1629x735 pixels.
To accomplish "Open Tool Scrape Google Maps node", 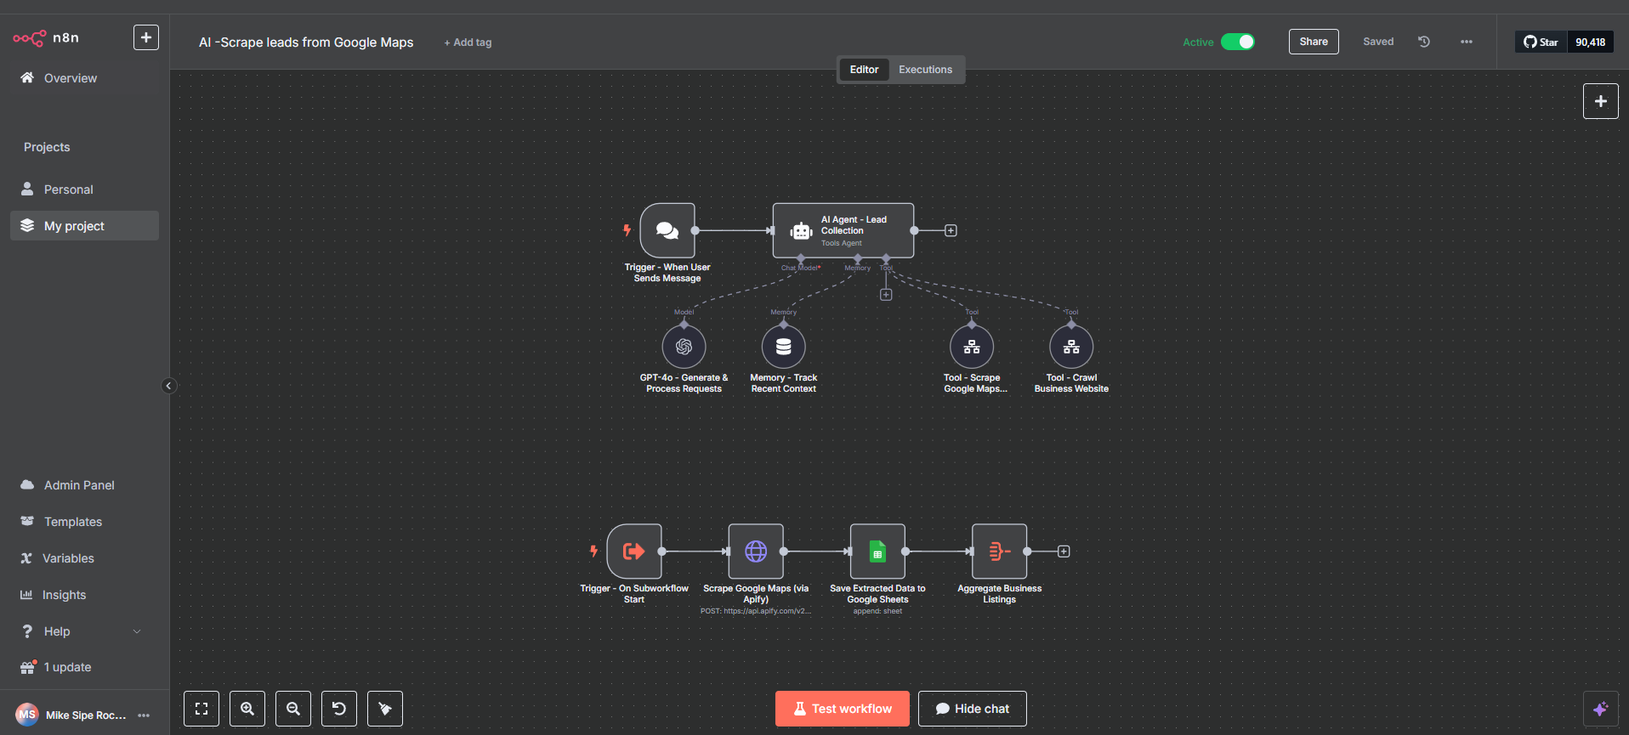I will pos(972,347).
